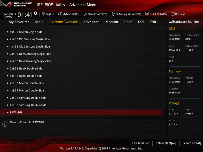Click the Voltage section heading
Viewport: 203px width, 152px height.
pyautogui.click(x=174, y=103)
